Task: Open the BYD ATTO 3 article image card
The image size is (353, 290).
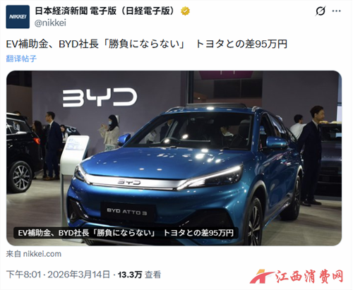Action: (174, 158)
